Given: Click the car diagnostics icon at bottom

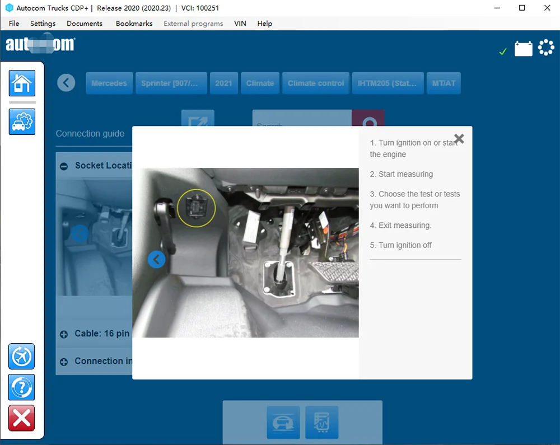Looking at the screenshot, I should pyautogui.click(x=283, y=422).
